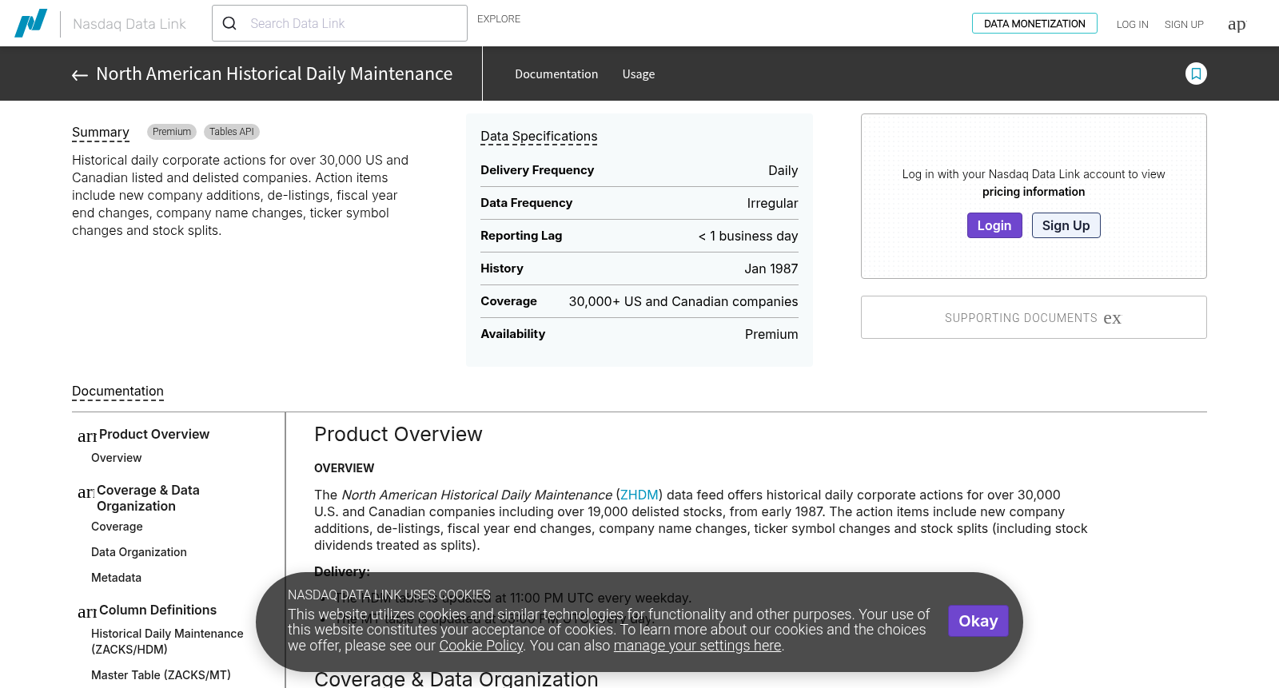Switch to the Usage tab
This screenshot has height=688, width=1279.
coord(639,74)
